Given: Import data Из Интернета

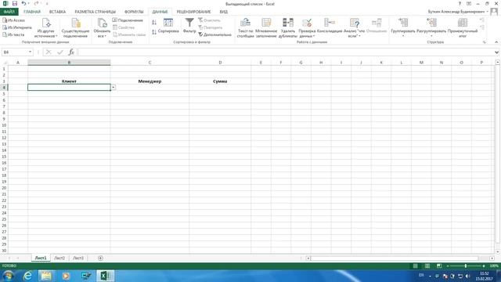Looking at the screenshot, I should pyautogui.click(x=17, y=27).
